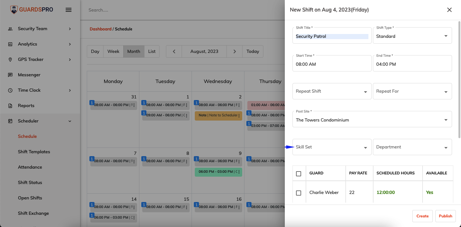This screenshot has width=461, height=227.
Task: Open Shift Templates in sidebar
Action: tap(34, 152)
